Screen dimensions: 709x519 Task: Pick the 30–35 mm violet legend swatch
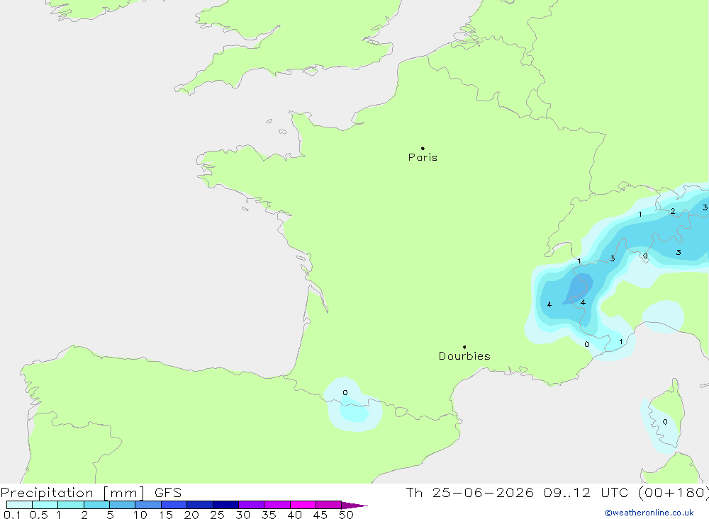coord(251,505)
